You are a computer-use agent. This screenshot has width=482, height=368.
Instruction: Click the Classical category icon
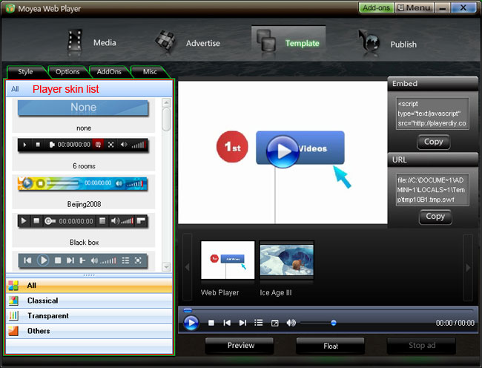click(13, 300)
